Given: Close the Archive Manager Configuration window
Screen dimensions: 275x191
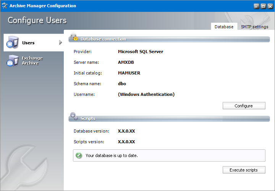Looking at the screenshot, I should 269,6.
